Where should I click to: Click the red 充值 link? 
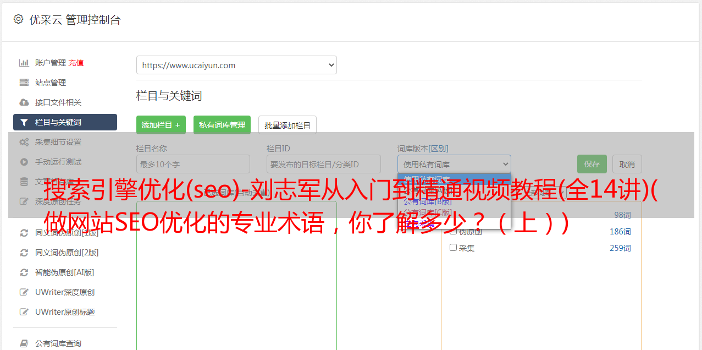pyautogui.click(x=76, y=63)
